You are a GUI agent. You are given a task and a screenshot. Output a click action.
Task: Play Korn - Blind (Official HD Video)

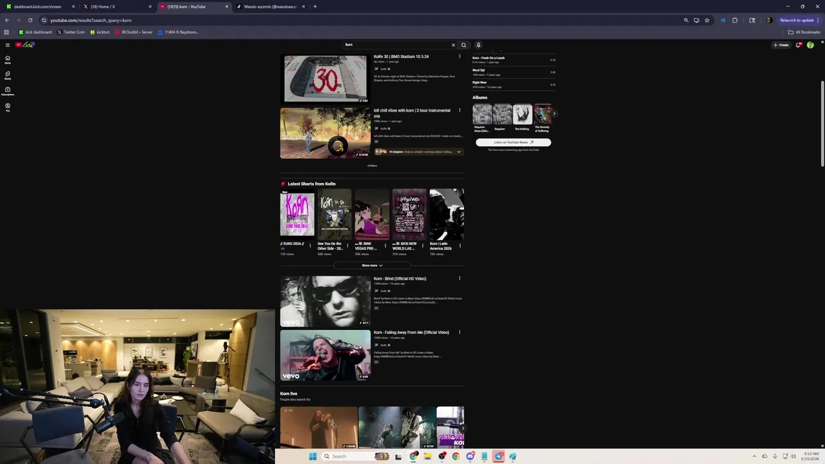(x=325, y=302)
